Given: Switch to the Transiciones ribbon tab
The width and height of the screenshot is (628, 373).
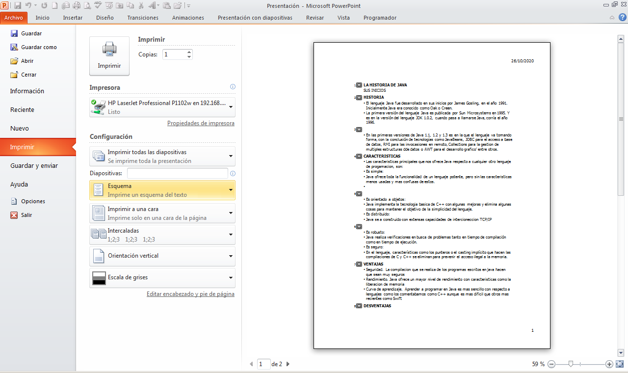Looking at the screenshot, I should tap(143, 18).
